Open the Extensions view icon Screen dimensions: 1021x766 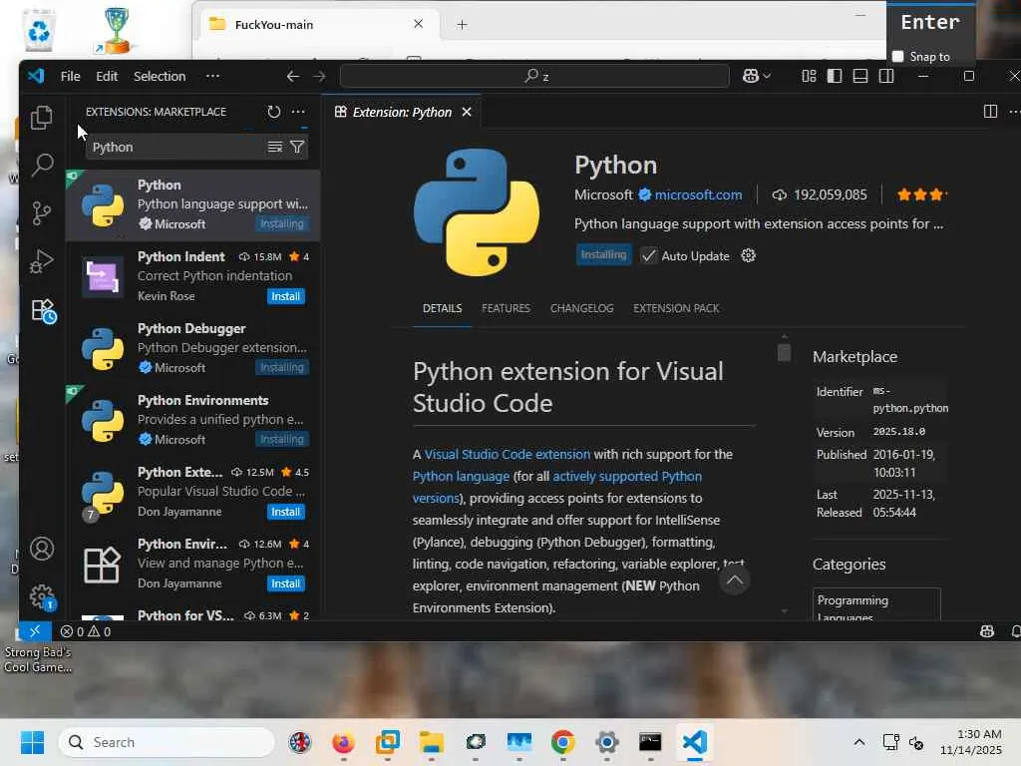click(43, 311)
